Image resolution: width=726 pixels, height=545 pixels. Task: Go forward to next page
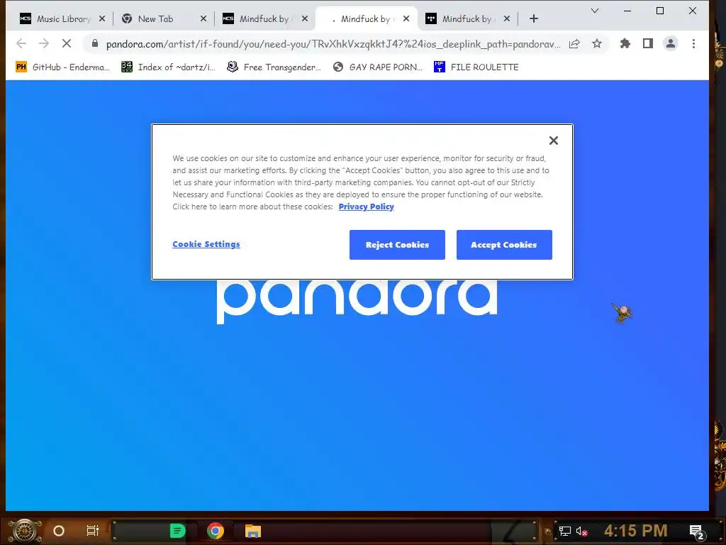click(44, 43)
